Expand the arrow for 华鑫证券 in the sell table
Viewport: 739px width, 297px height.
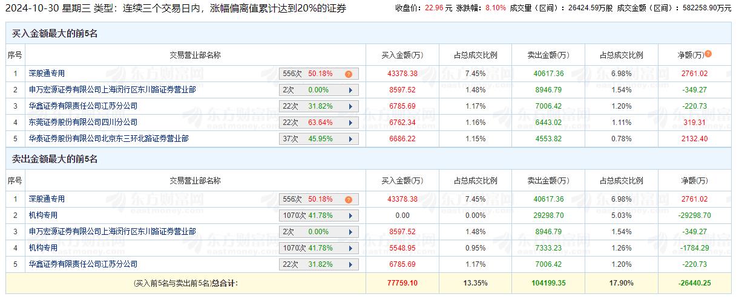pos(350,264)
